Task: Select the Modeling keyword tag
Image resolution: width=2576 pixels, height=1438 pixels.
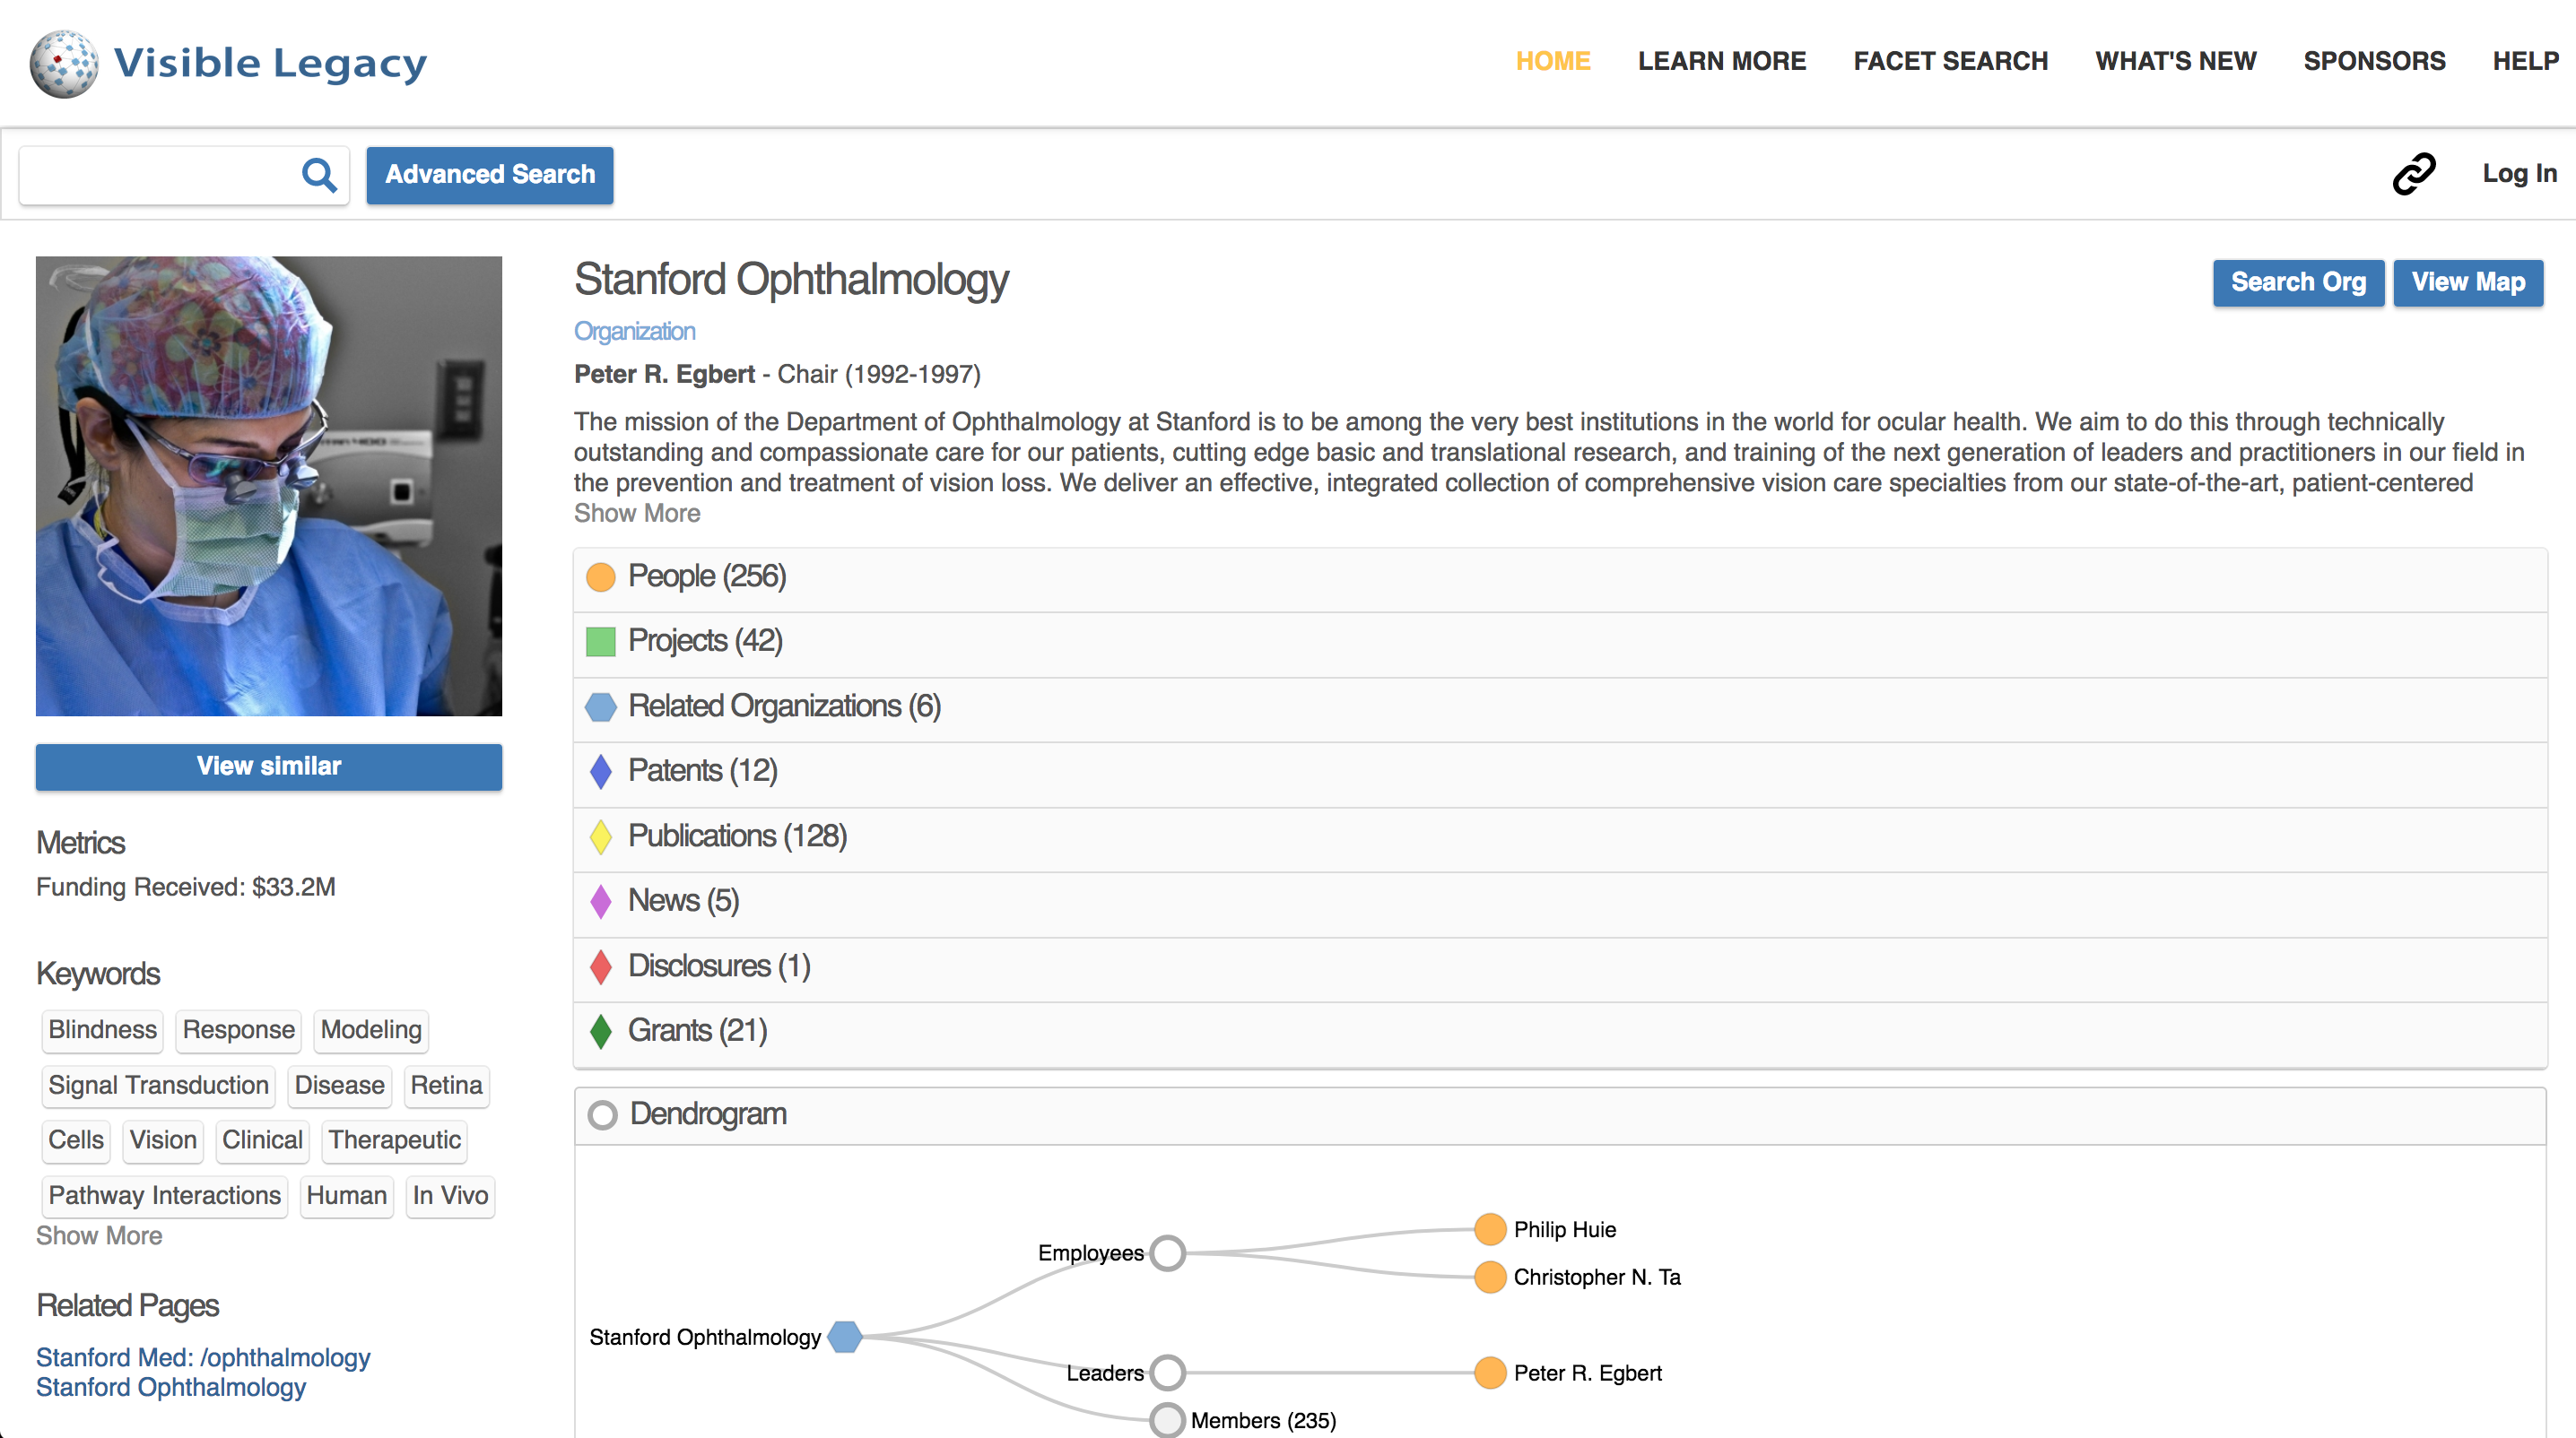Action: (x=371, y=1030)
